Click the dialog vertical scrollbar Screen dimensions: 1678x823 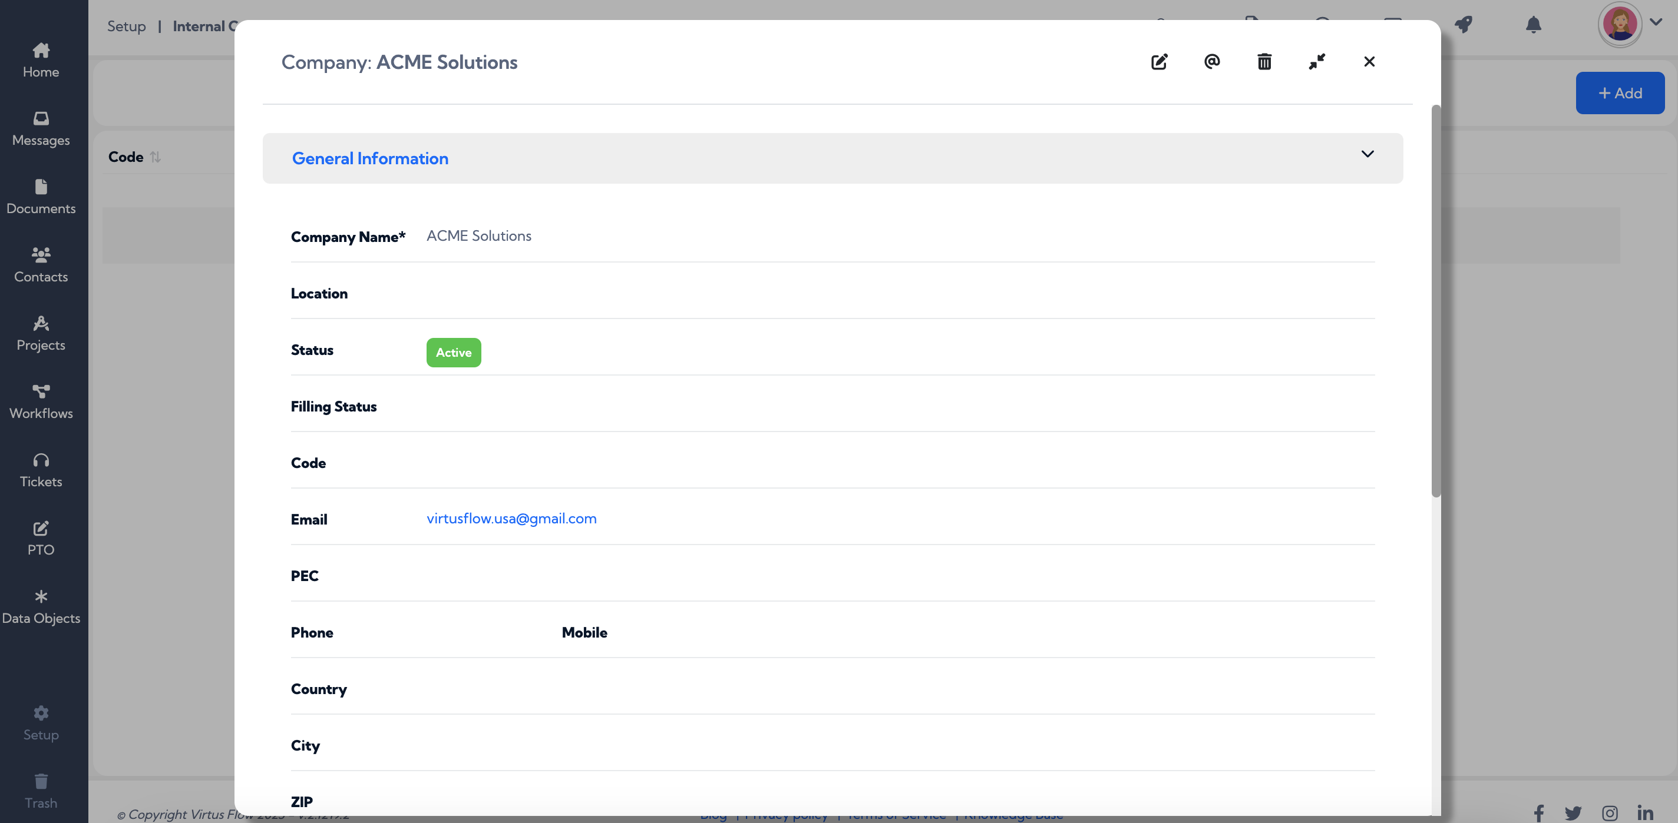pos(1436,301)
